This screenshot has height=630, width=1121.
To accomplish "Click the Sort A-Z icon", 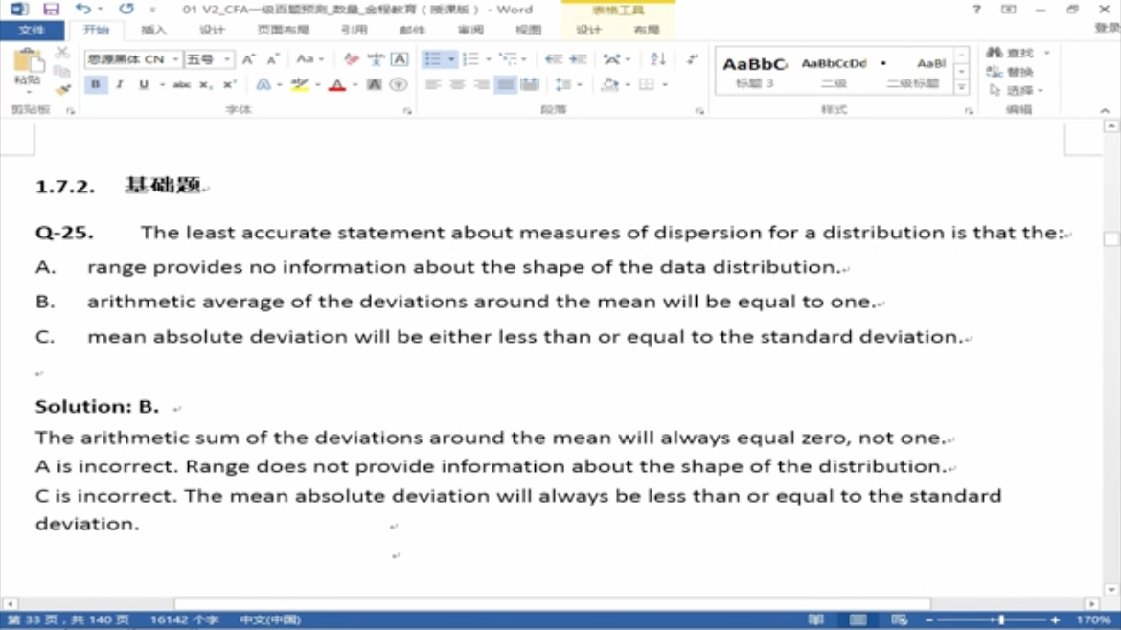I will click(658, 59).
